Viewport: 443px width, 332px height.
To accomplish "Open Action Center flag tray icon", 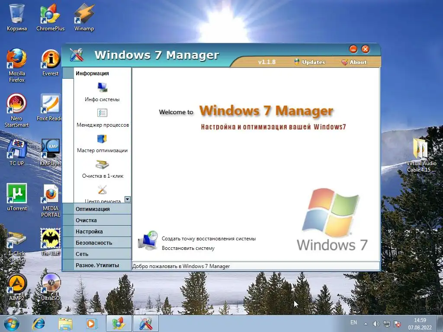I will coord(397,324).
